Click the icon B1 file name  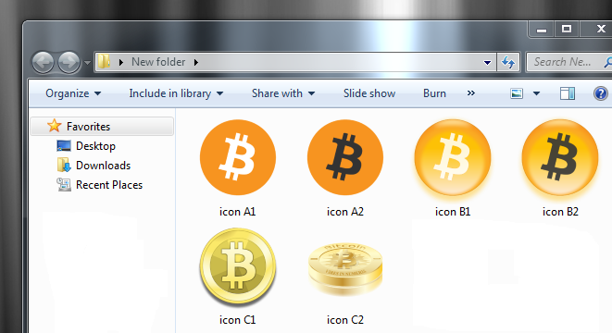point(453,212)
